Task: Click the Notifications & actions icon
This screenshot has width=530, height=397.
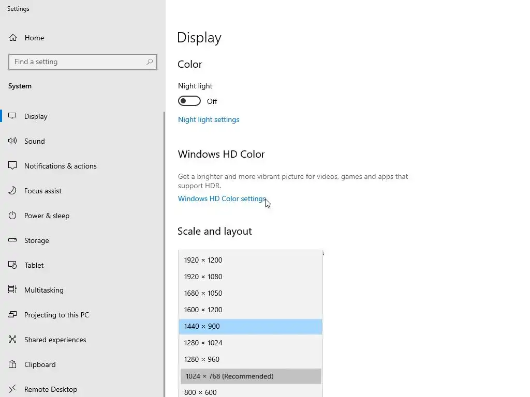Action: point(12,165)
